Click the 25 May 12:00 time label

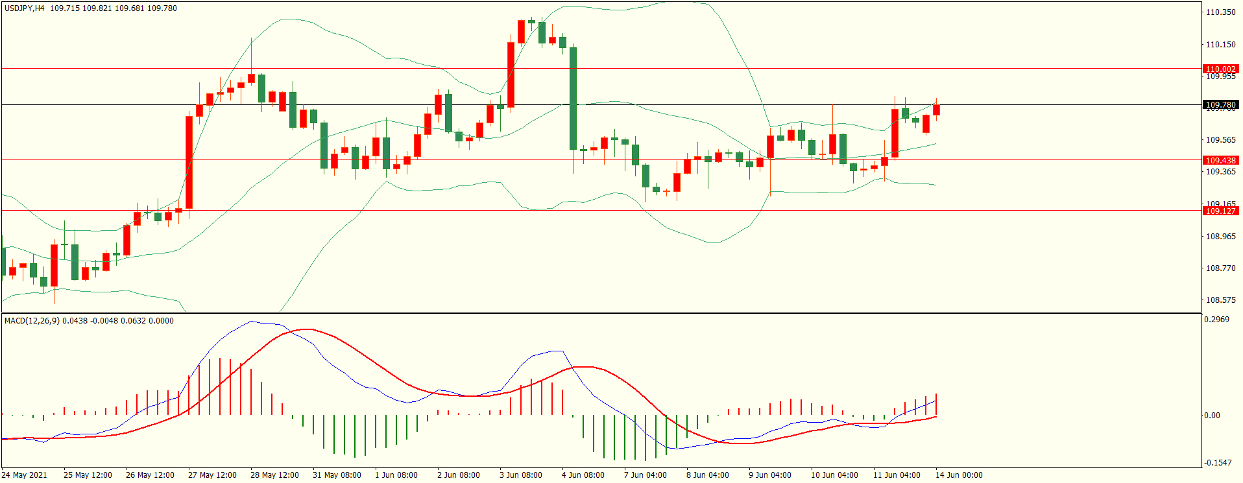point(88,475)
